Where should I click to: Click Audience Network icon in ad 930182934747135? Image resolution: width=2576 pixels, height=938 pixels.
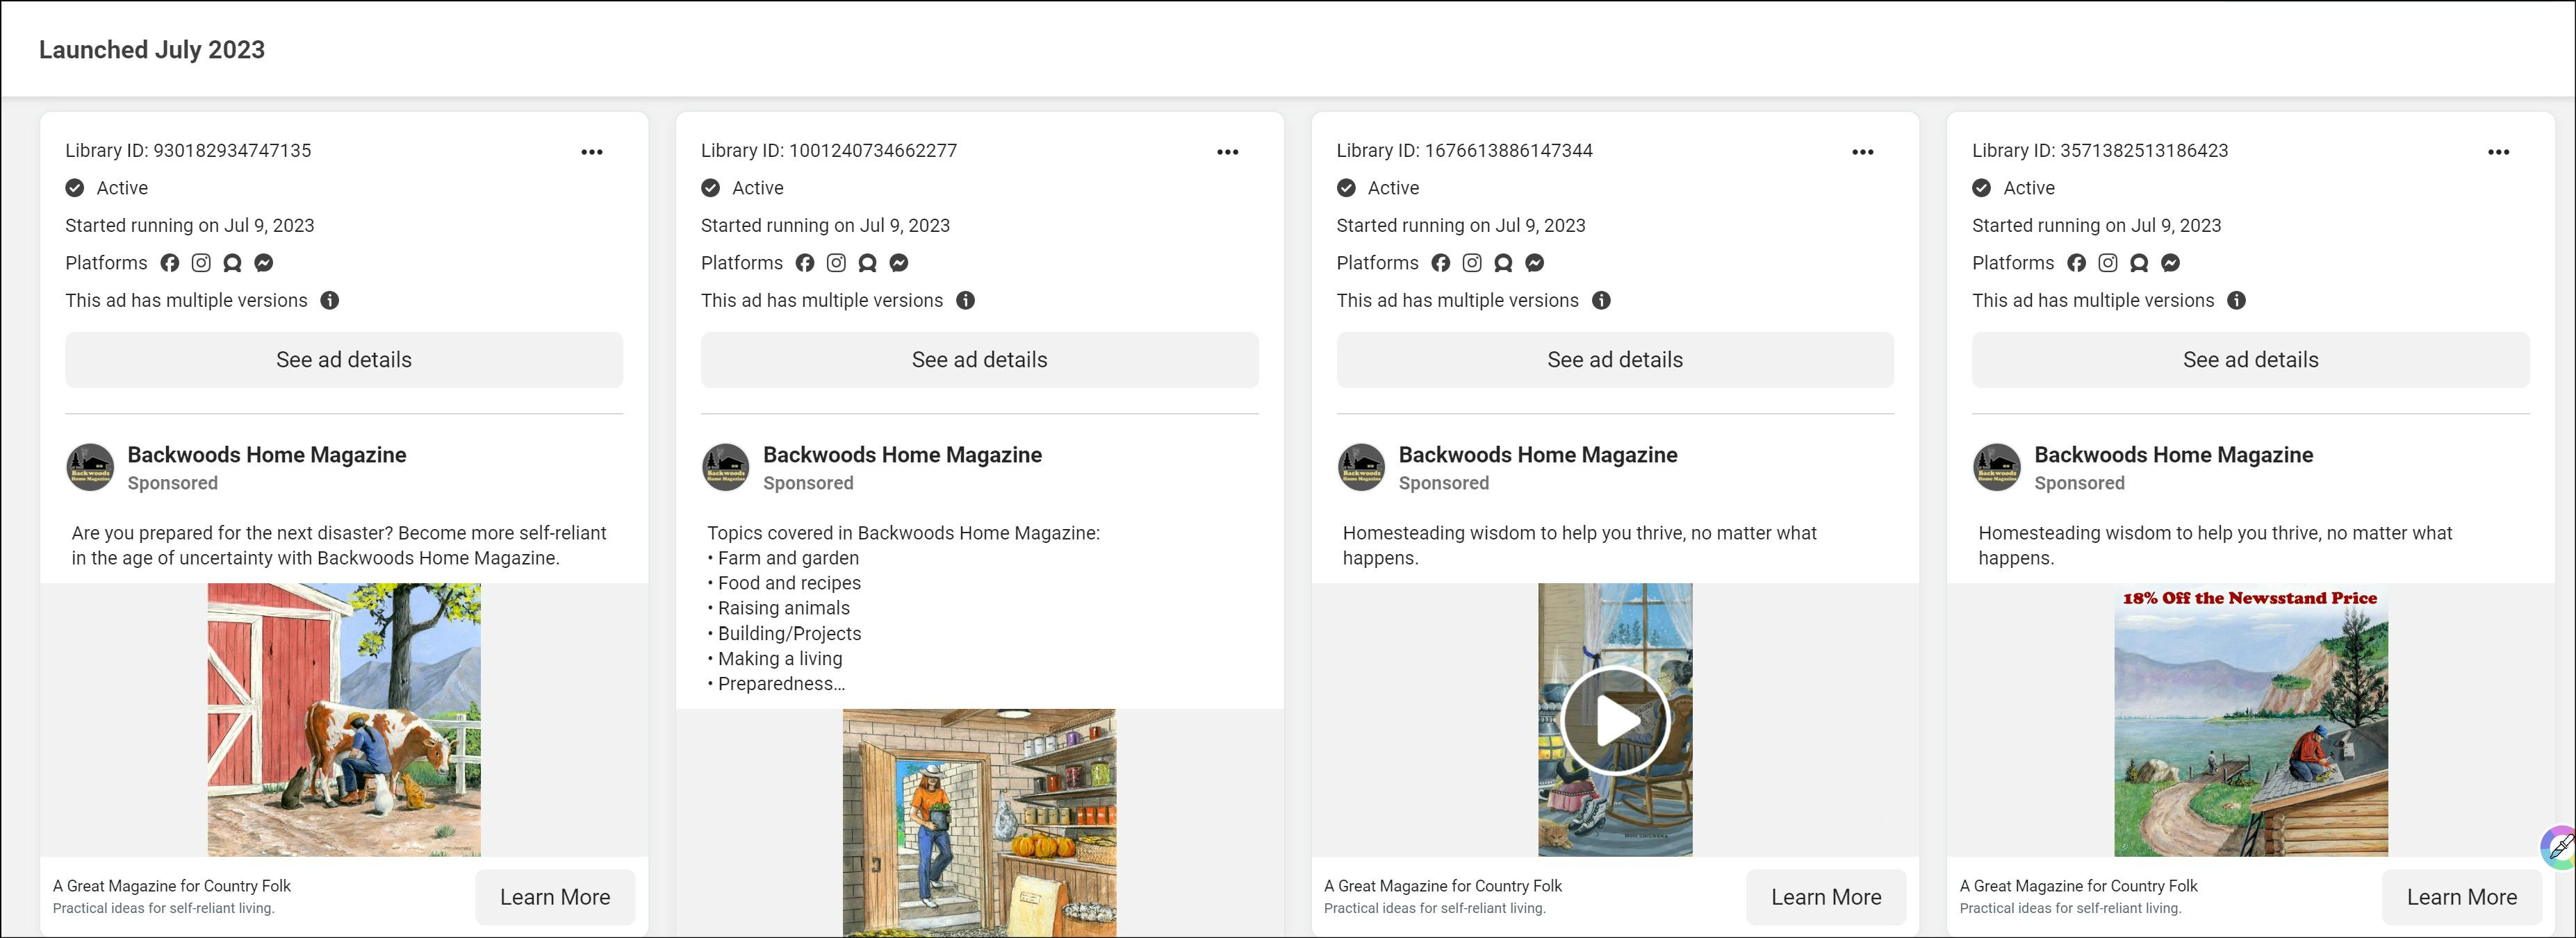[232, 262]
